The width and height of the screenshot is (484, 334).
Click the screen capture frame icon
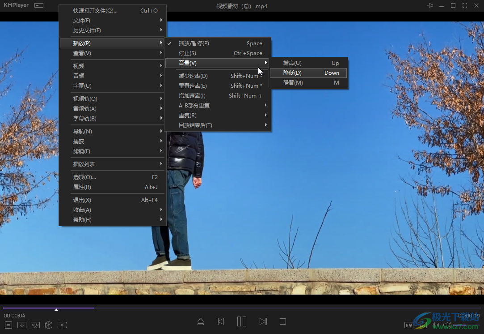pyautogui.click(x=62, y=325)
